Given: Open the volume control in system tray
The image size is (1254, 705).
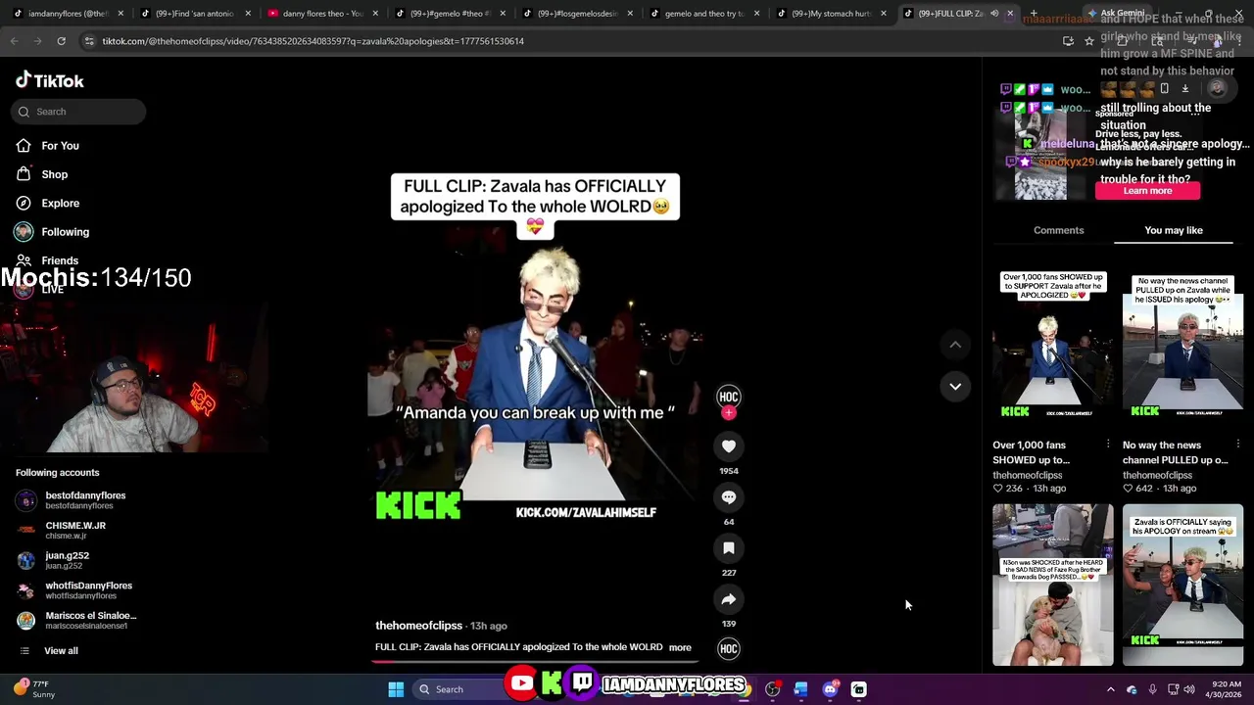Looking at the screenshot, I should click(1189, 689).
